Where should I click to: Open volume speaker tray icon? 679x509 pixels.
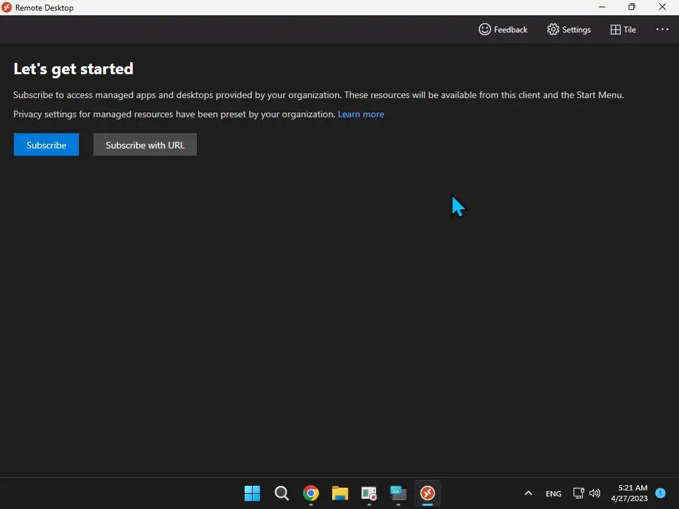click(x=595, y=493)
